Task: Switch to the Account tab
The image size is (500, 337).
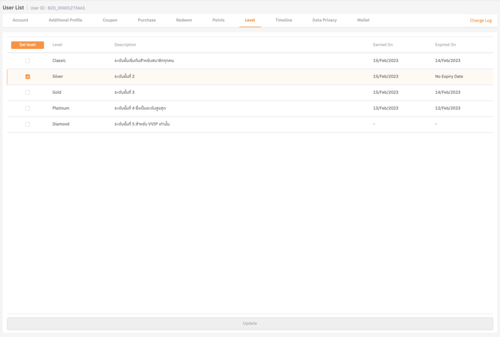Action: point(21,20)
